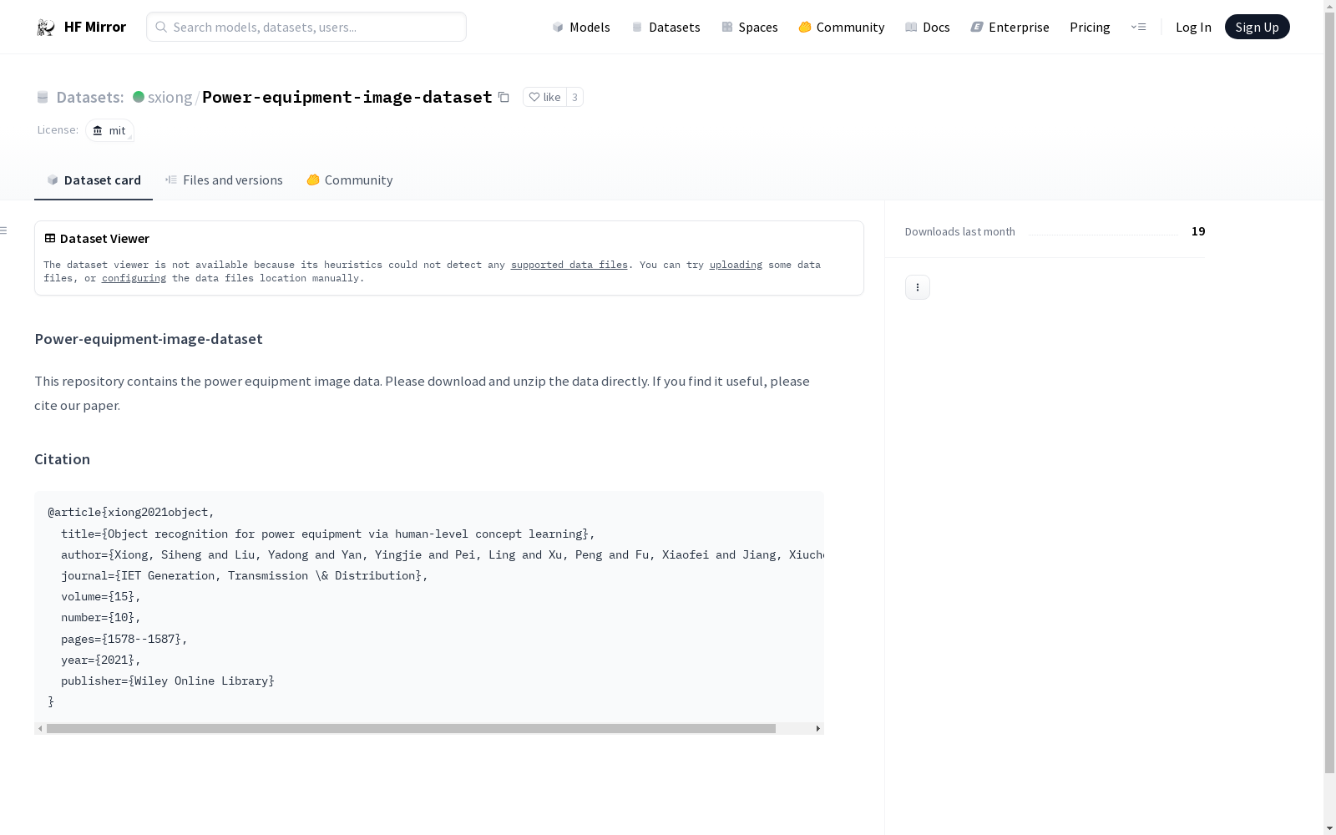Viewport: 1336px width, 835px height.
Task: Switch to the dataset Community tab
Action: pos(349,180)
